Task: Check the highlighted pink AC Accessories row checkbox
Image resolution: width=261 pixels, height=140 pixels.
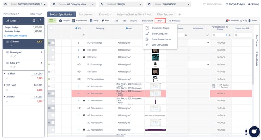Action: click(x=53, y=93)
